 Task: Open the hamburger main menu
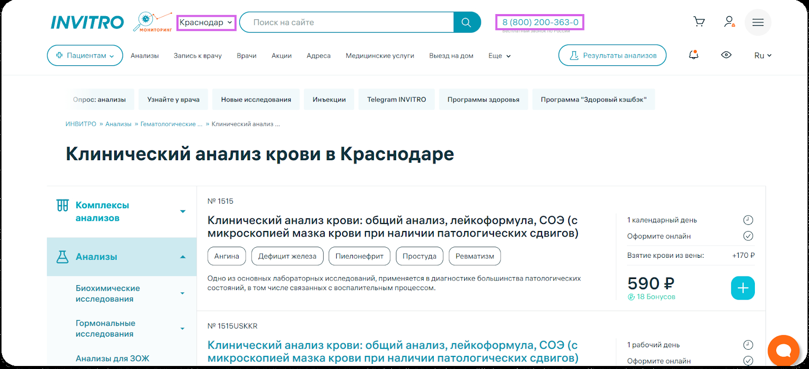758,22
